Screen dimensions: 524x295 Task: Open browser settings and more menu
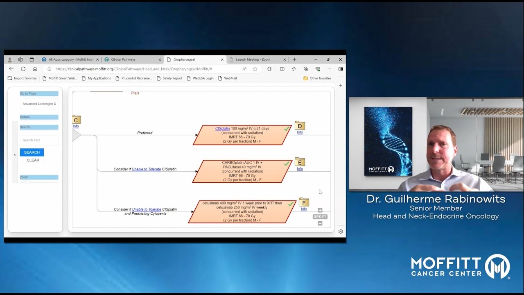coord(329,69)
